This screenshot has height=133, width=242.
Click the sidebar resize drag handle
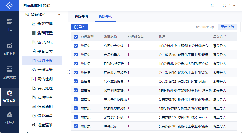pos(68,72)
